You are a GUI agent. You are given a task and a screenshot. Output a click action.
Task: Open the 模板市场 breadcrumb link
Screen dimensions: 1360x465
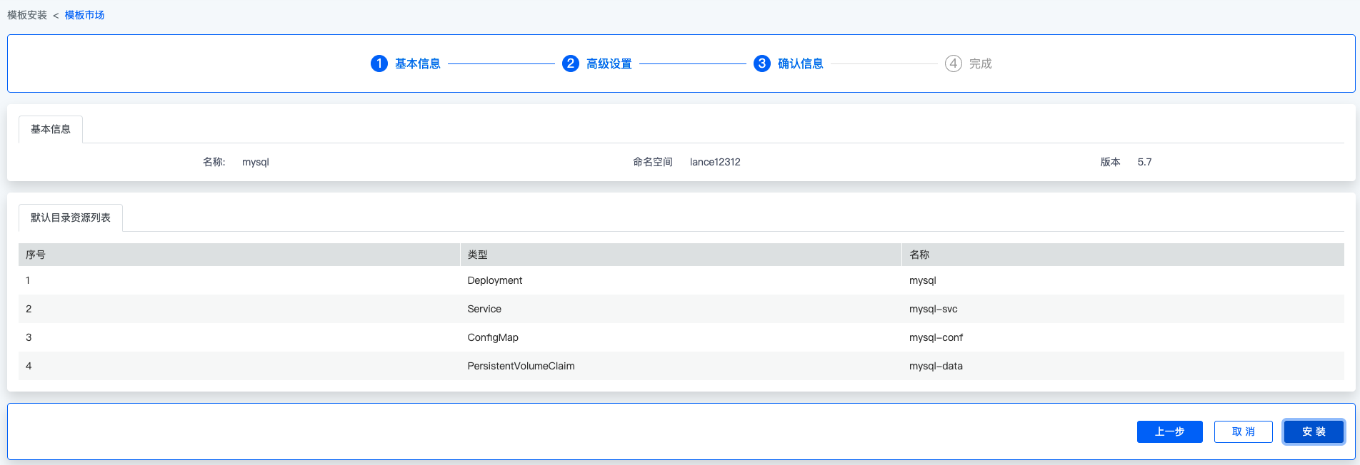coord(84,15)
